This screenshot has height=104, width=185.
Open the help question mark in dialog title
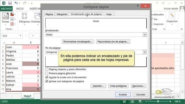138,6
